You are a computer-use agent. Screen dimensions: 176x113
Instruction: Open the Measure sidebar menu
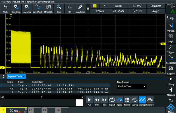[171, 92]
